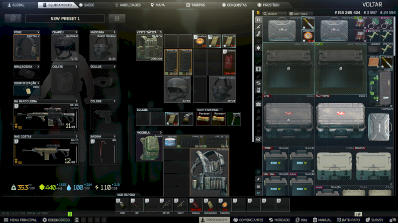Click the stash Search field

tap(275, 14)
